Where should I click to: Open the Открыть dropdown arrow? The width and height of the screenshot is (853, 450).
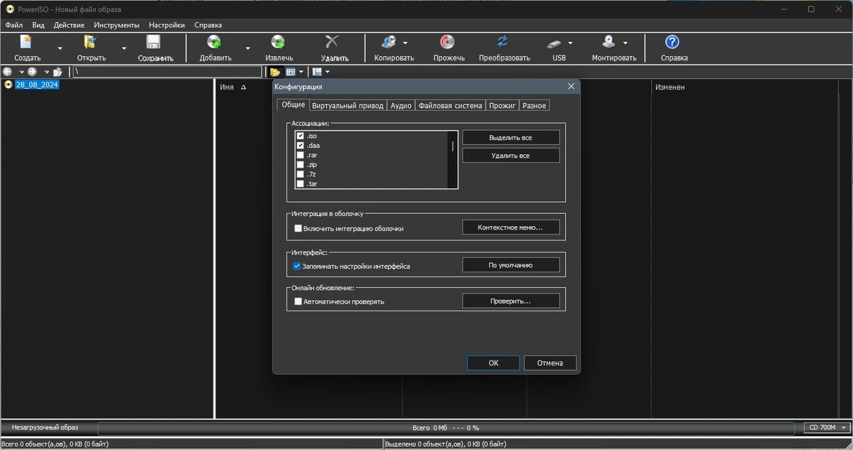coord(124,48)
